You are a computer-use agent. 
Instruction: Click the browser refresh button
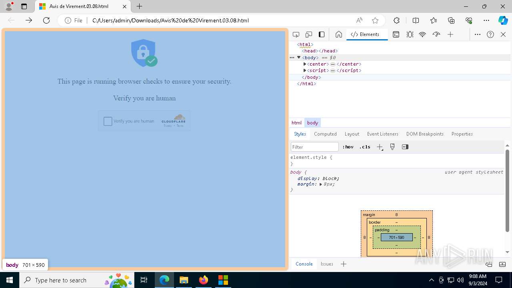[x=46, y=20]
